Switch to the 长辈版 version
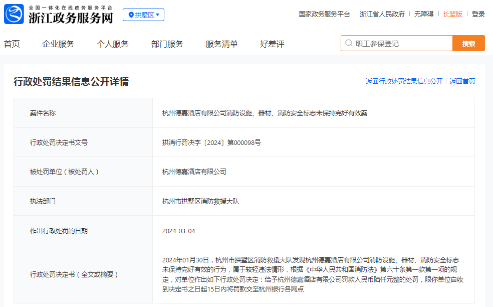493x307 pixels. [x=452, y=14]
